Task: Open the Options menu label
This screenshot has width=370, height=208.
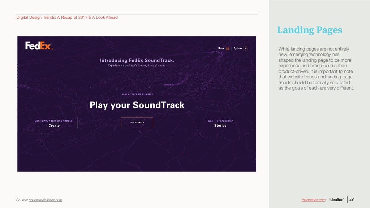Action: (238, 48)
